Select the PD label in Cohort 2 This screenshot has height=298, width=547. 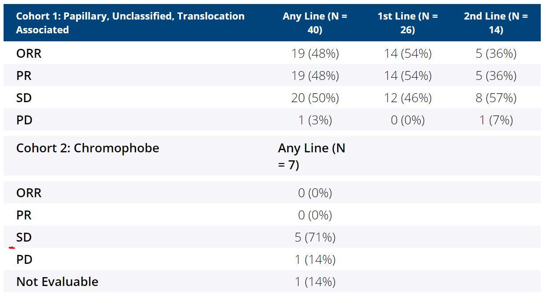pyautogui.click(x=24, y=260)
